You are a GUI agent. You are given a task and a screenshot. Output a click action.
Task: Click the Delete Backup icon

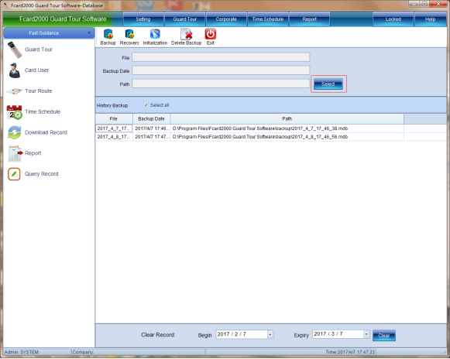coord(186,34)
